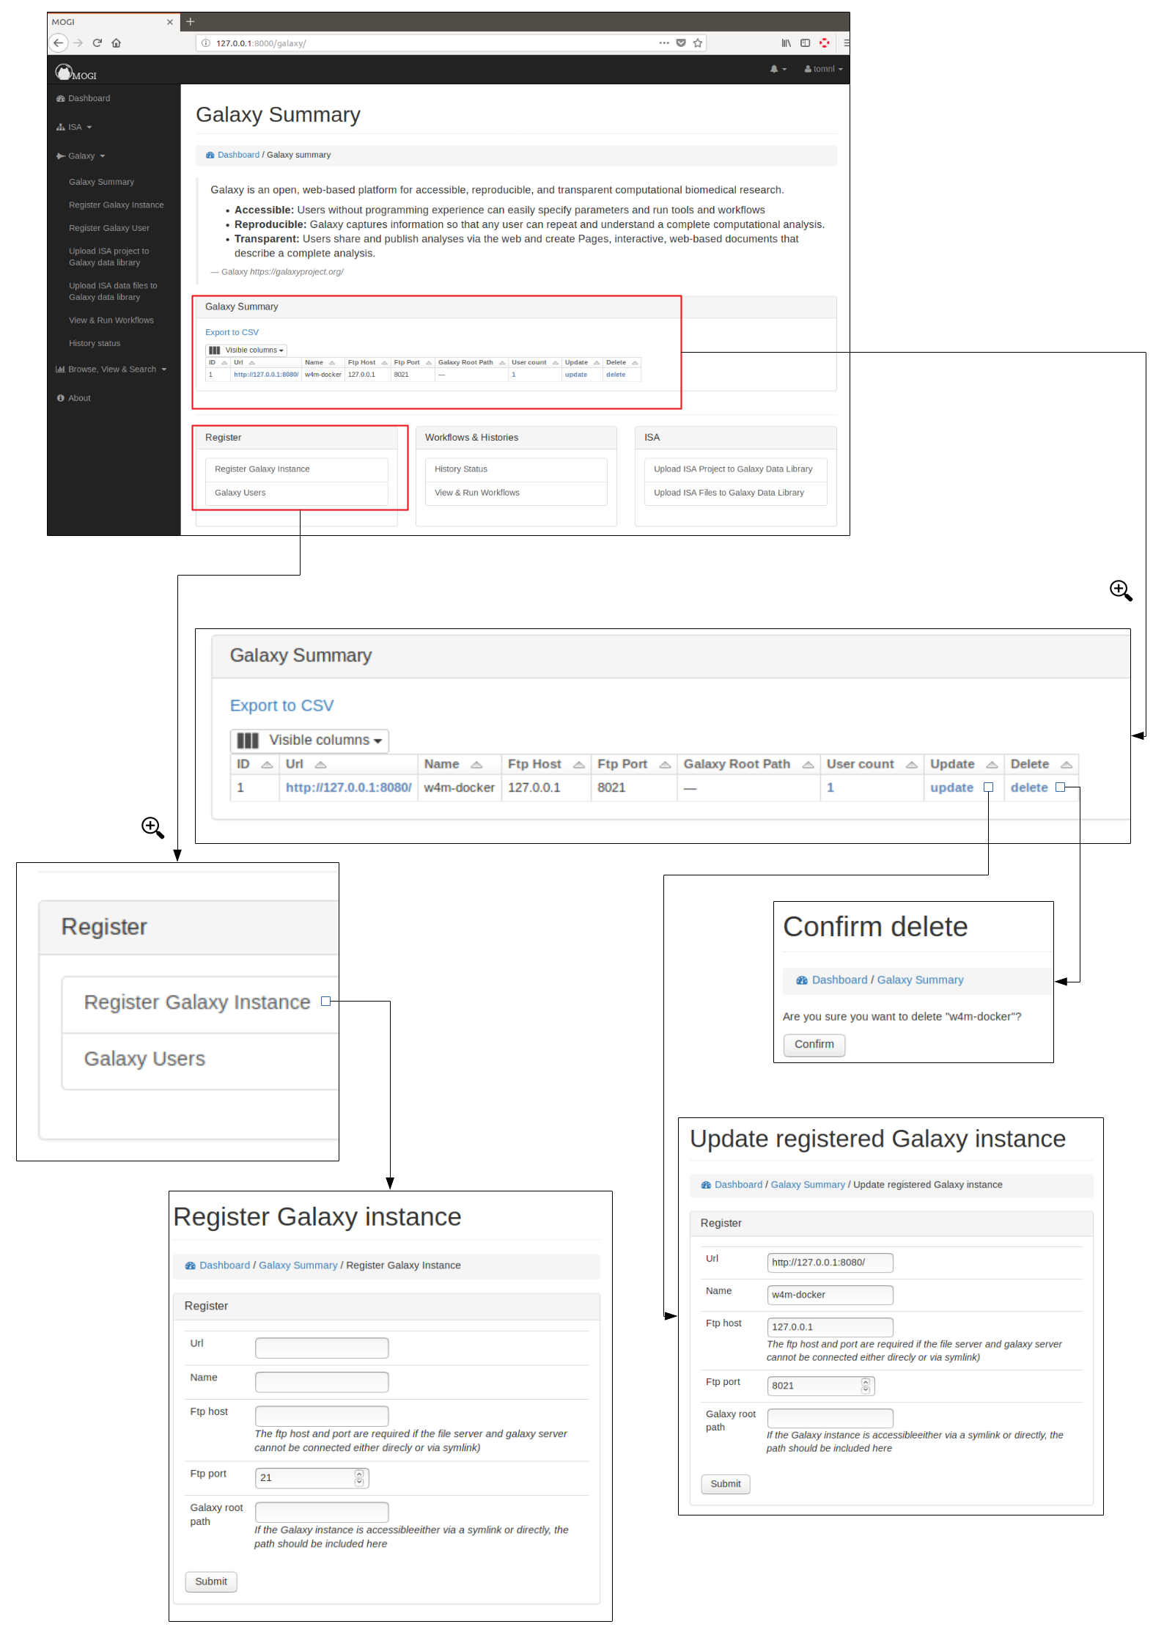The width and height of the screenshot is (1164, 1646).
Task: Submit the Register Galaxy instance form
Action: pyautogui.click(x=211, y=1581)
